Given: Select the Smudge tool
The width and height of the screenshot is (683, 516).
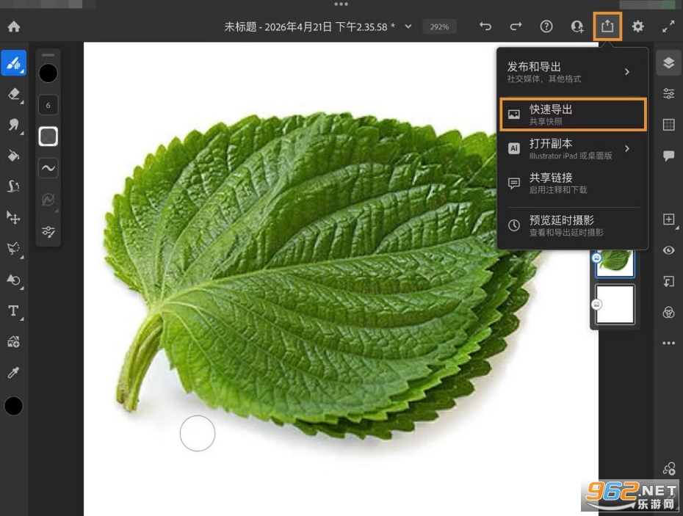Looking at the screenshot, I should [13, 125].
